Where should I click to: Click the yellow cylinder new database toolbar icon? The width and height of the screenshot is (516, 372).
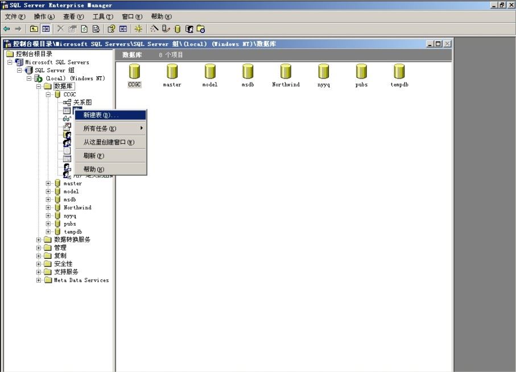tap(177, 29)
